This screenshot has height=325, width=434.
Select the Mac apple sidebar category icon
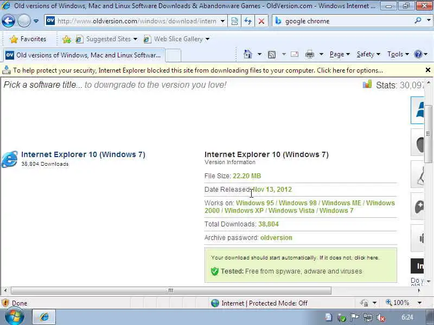[418, 142]
